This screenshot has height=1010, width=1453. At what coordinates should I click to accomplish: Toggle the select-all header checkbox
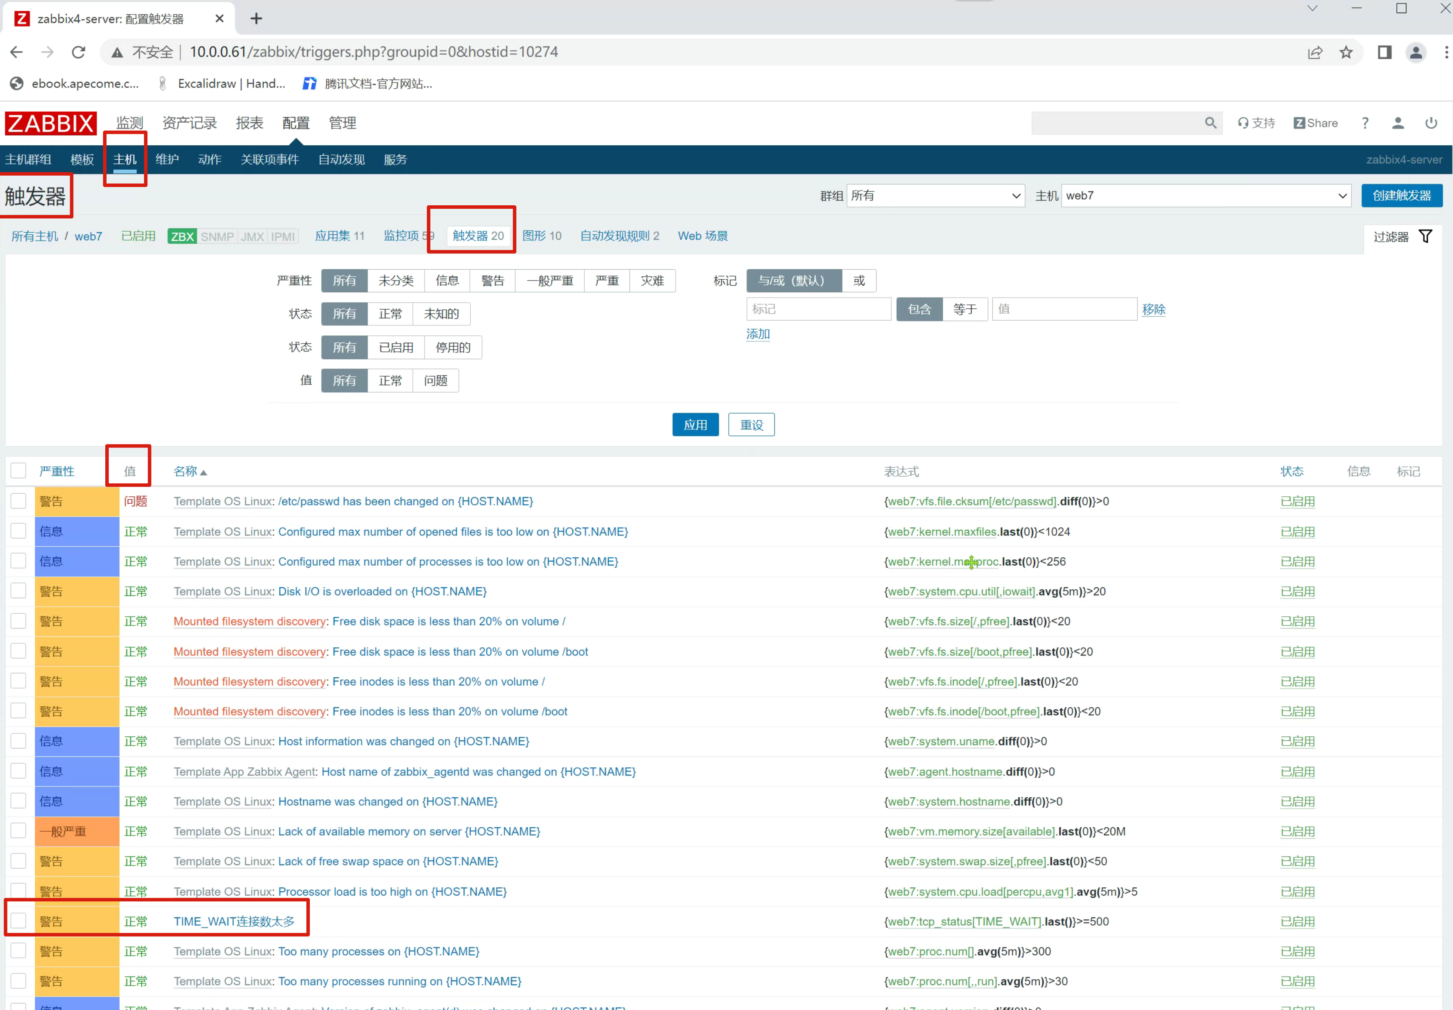[x=18, y=470]
